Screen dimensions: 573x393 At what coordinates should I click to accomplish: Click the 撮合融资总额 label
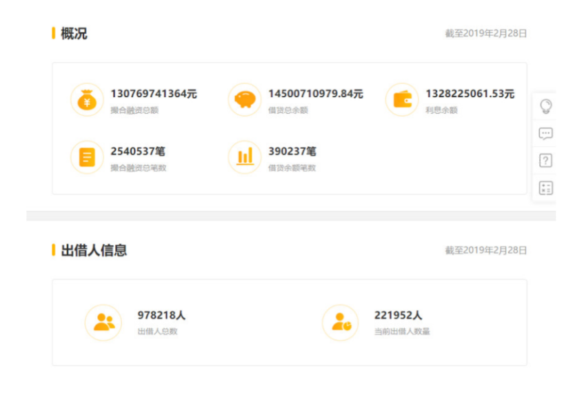click(134, 110)
